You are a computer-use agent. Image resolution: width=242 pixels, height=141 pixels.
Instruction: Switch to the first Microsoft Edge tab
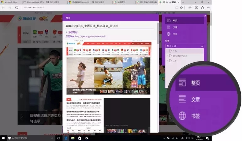11,2
